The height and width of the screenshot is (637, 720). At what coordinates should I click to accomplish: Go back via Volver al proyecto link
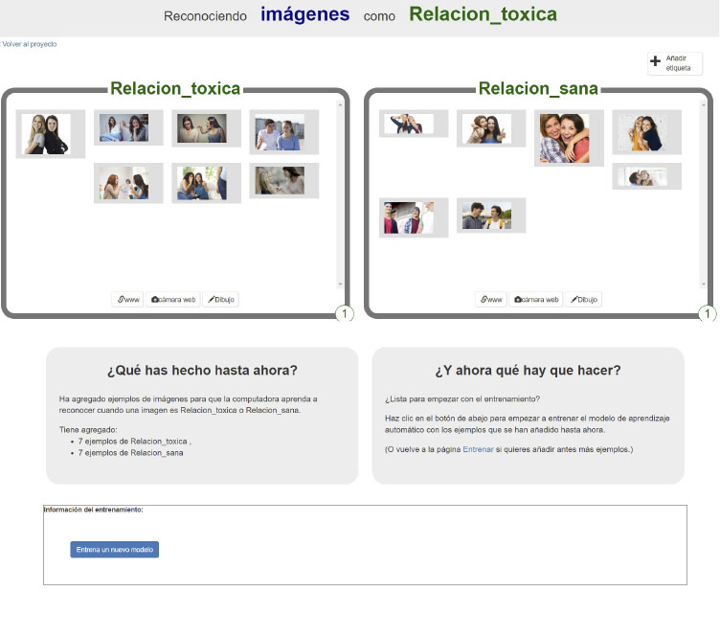click(29, 44)
